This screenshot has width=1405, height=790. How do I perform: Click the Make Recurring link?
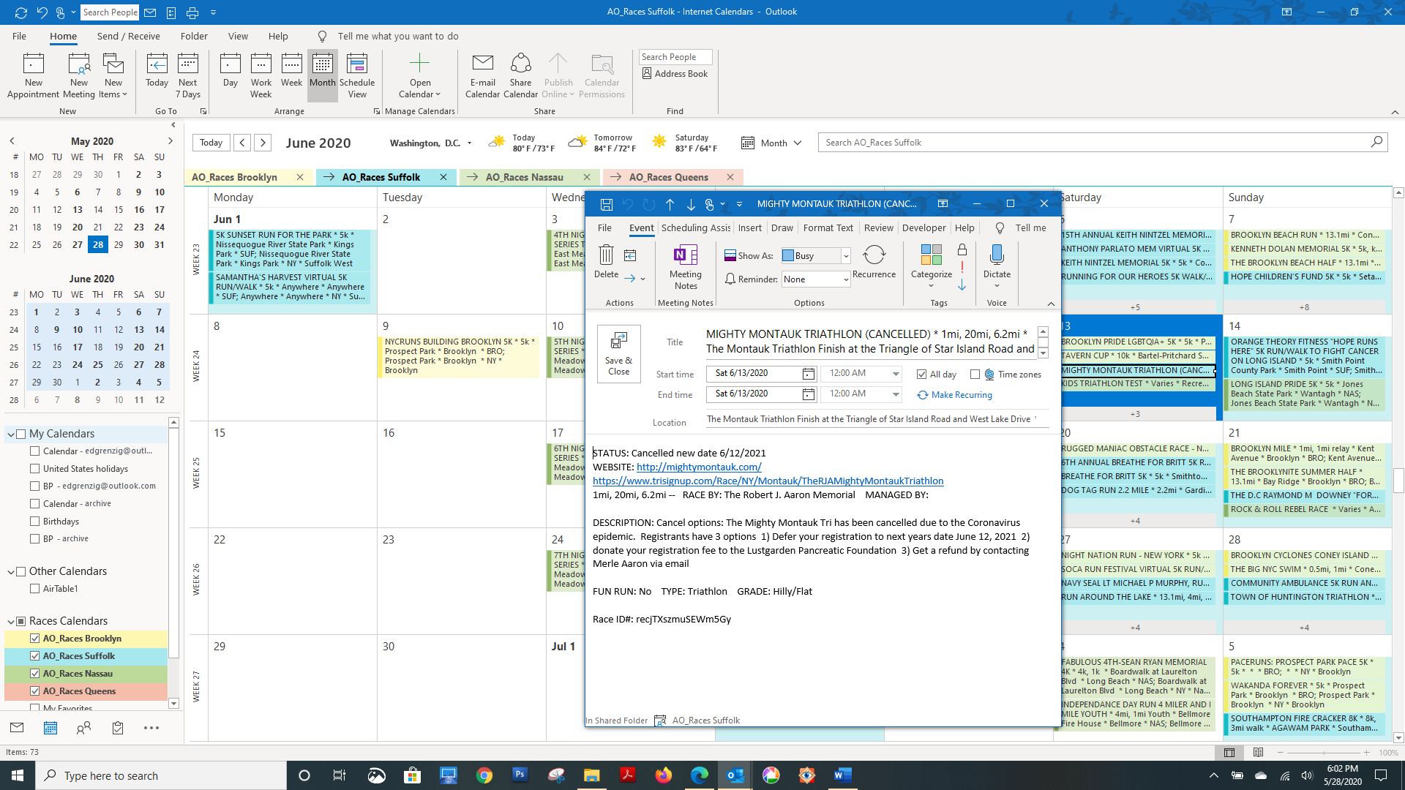pos(961,395)
